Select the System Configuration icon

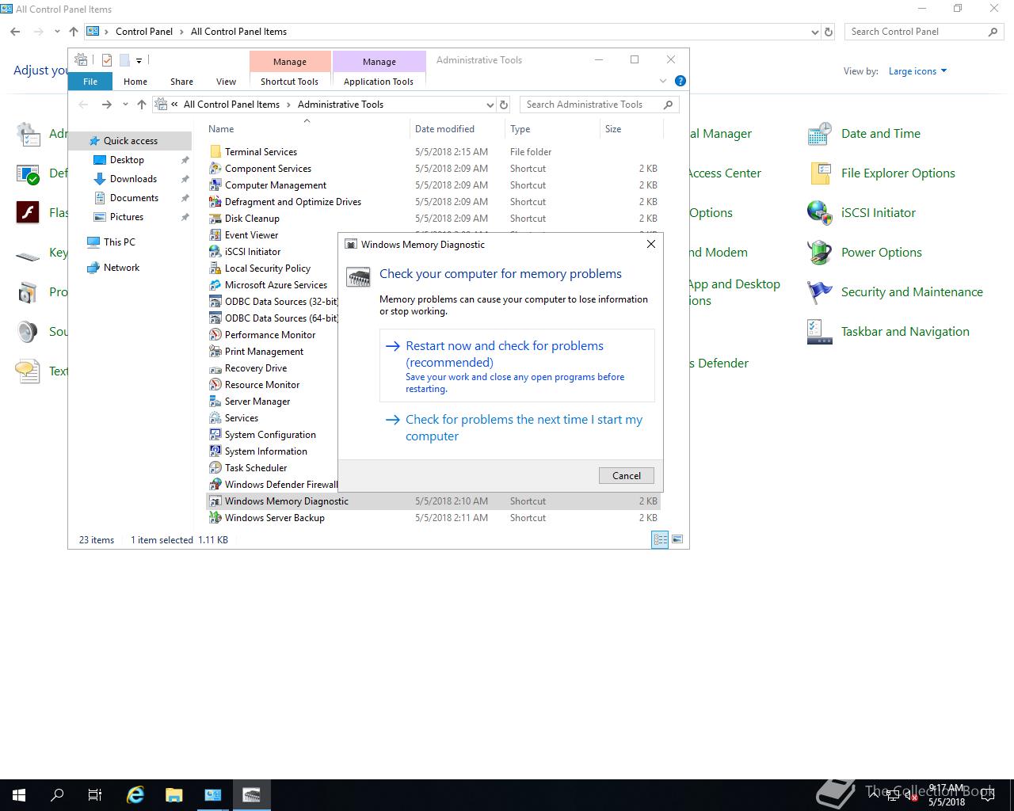(215, 435)
